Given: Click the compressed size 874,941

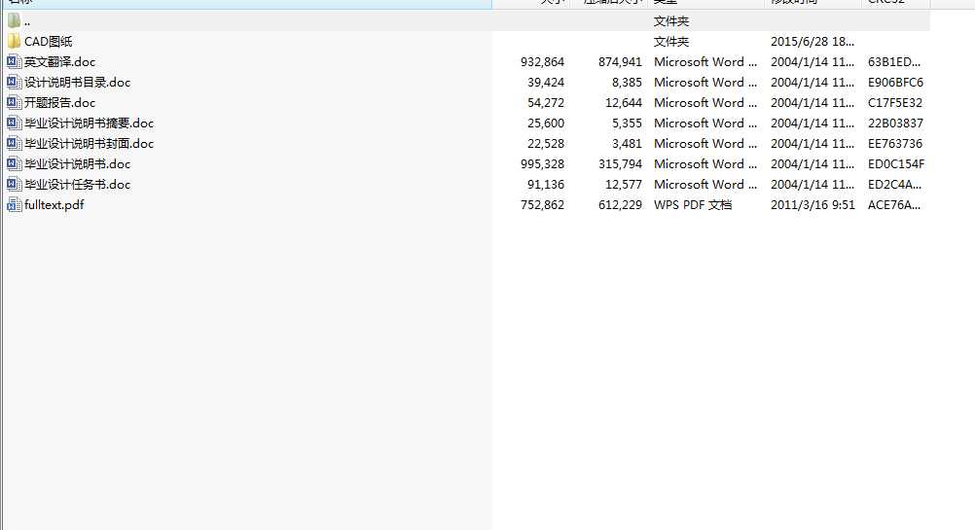Looking at the screenshot, I should [x=620, y=62].
